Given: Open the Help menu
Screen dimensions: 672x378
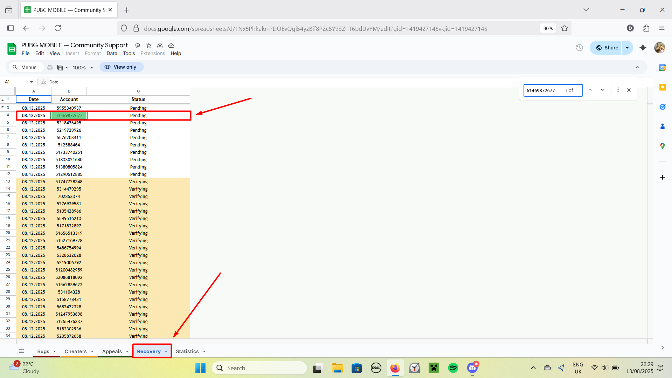Looking at the screenshot, I should [176, 53].
